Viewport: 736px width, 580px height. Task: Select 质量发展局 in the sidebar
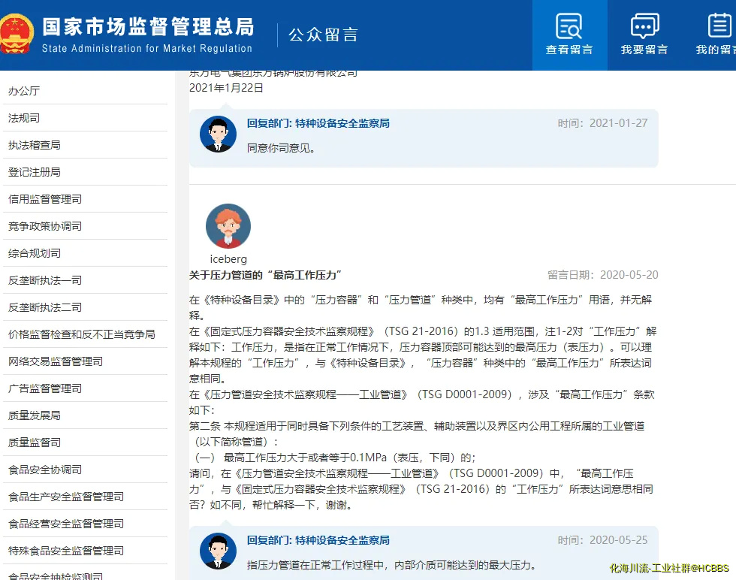click(35, 415)
